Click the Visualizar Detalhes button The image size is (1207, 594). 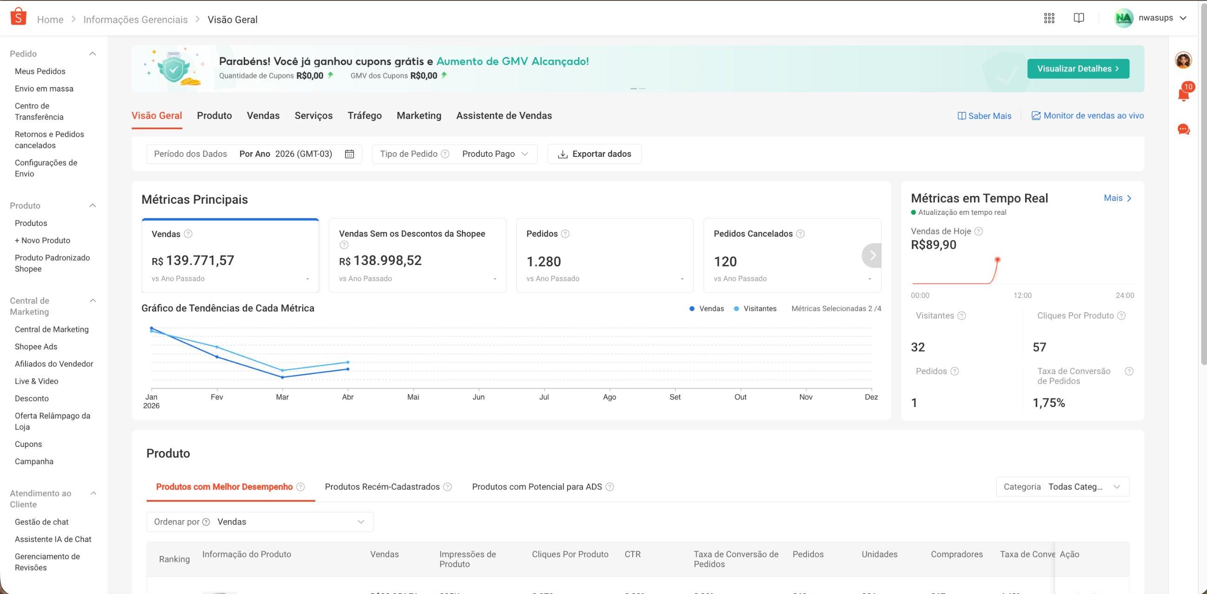[1078, 69]
